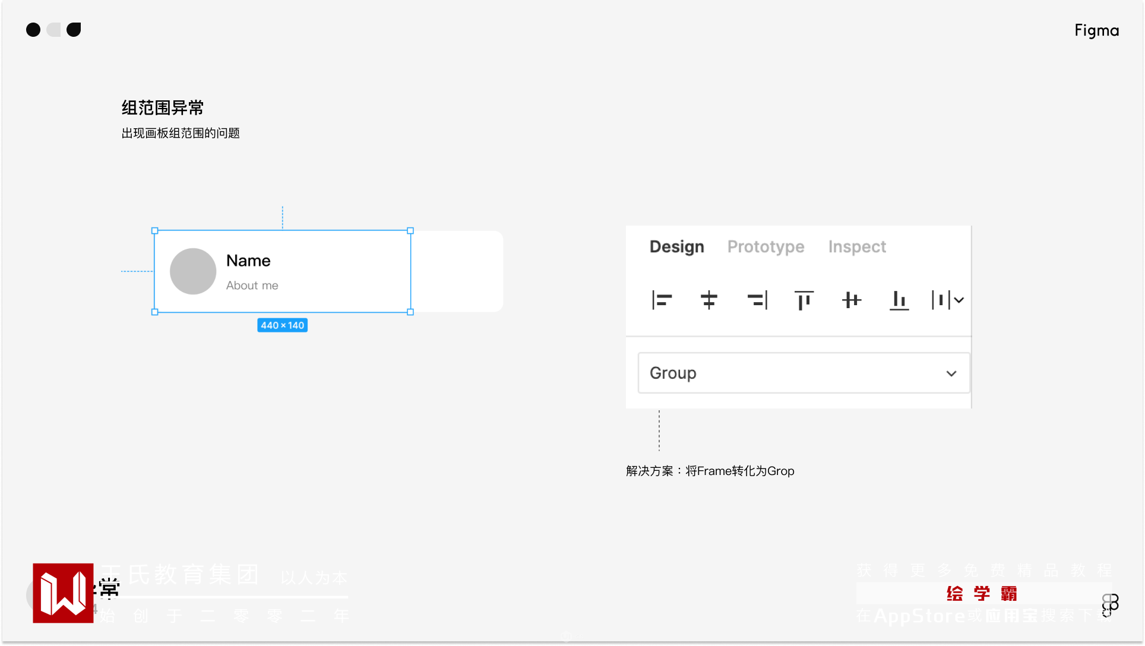The image size is (1145, 646).
Task: Click align vertical centers icon
Action: (x=851, y=300)
